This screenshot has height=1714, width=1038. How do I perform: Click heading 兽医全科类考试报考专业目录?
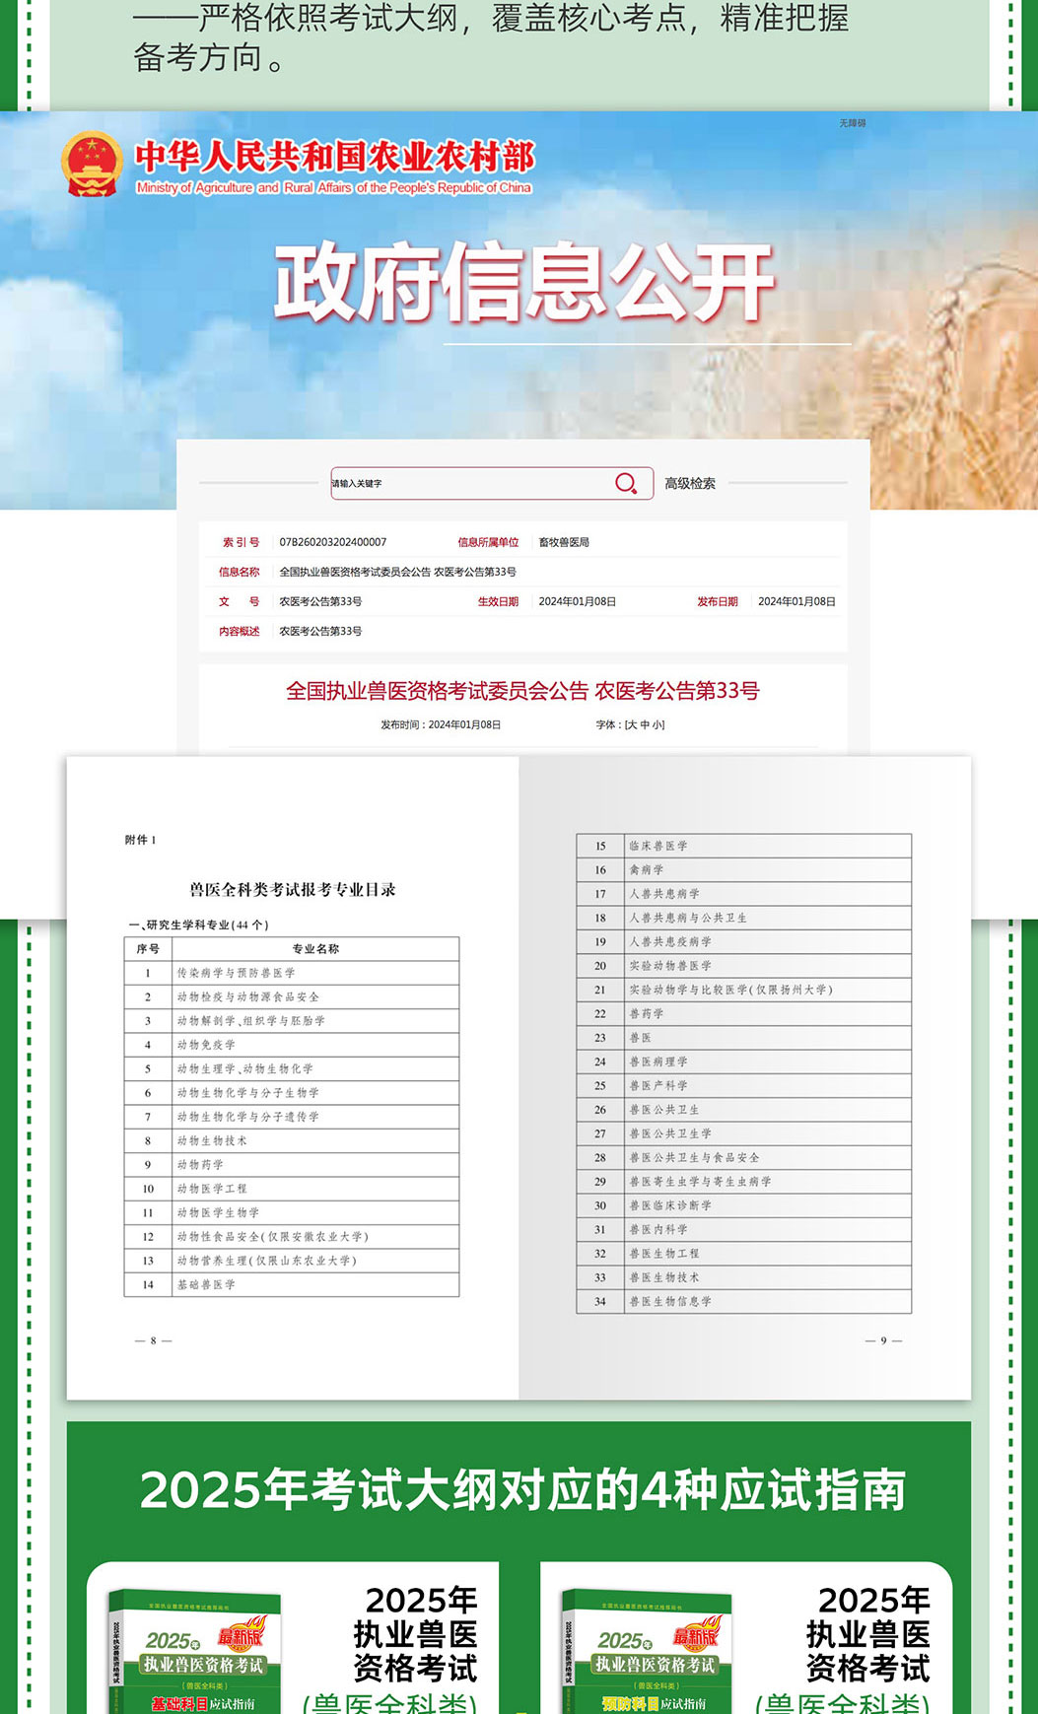point(293,889)
